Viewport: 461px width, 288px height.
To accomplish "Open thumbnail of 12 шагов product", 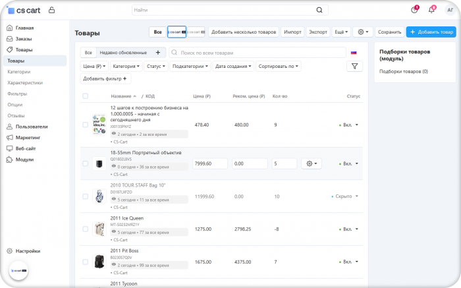I will (x=99, y=125).
